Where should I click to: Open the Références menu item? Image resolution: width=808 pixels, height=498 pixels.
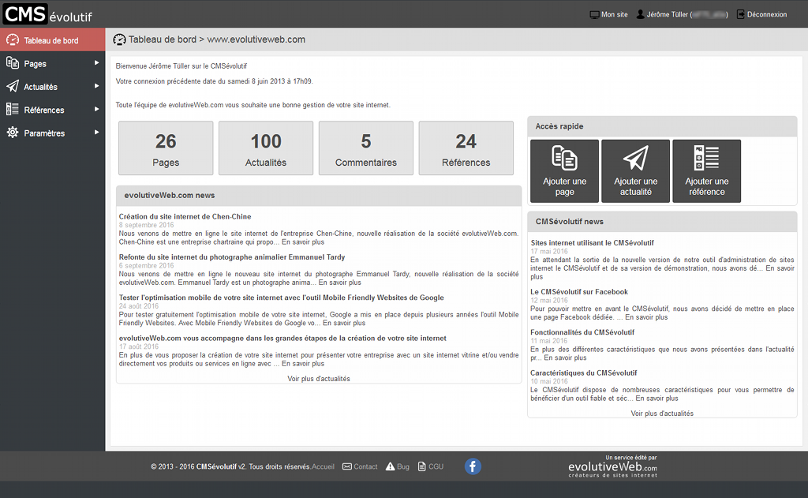[x=53, y=110]
